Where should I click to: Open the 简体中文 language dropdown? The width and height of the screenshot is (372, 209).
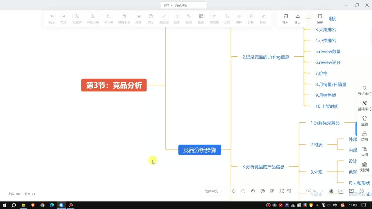214,191
